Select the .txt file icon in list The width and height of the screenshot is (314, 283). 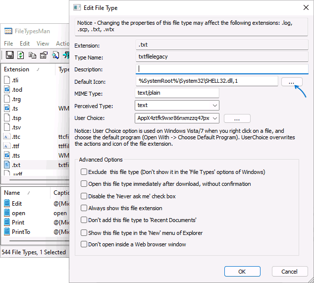7,165
